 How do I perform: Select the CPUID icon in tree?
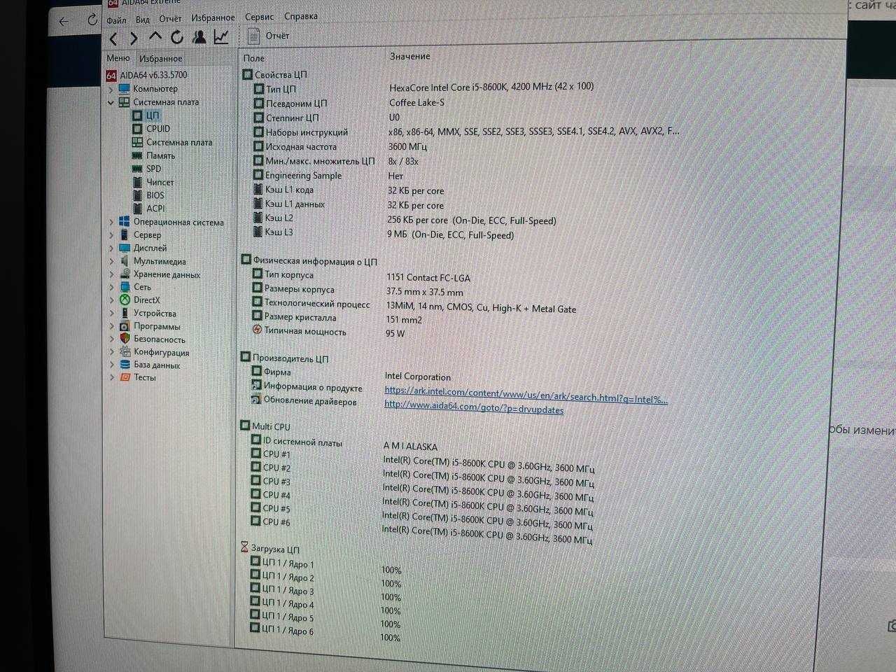[137, 129]
